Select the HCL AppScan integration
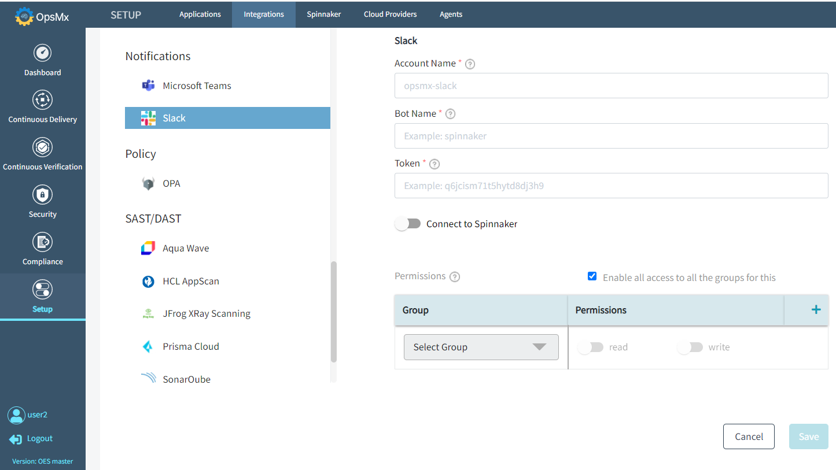Image resolution: width=836 pixels, height=470 pixels. click(191, 281)
